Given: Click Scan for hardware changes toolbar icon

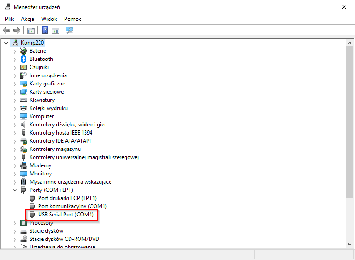Looking at the screenshot, I should [70, 30].
